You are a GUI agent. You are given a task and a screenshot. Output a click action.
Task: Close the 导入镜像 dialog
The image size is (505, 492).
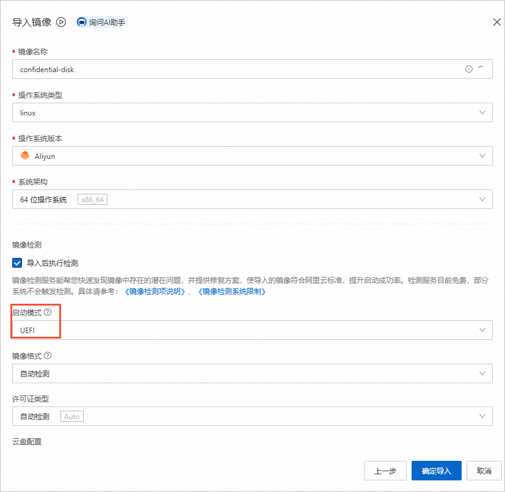pyautogui.click(x=496, y=22)
